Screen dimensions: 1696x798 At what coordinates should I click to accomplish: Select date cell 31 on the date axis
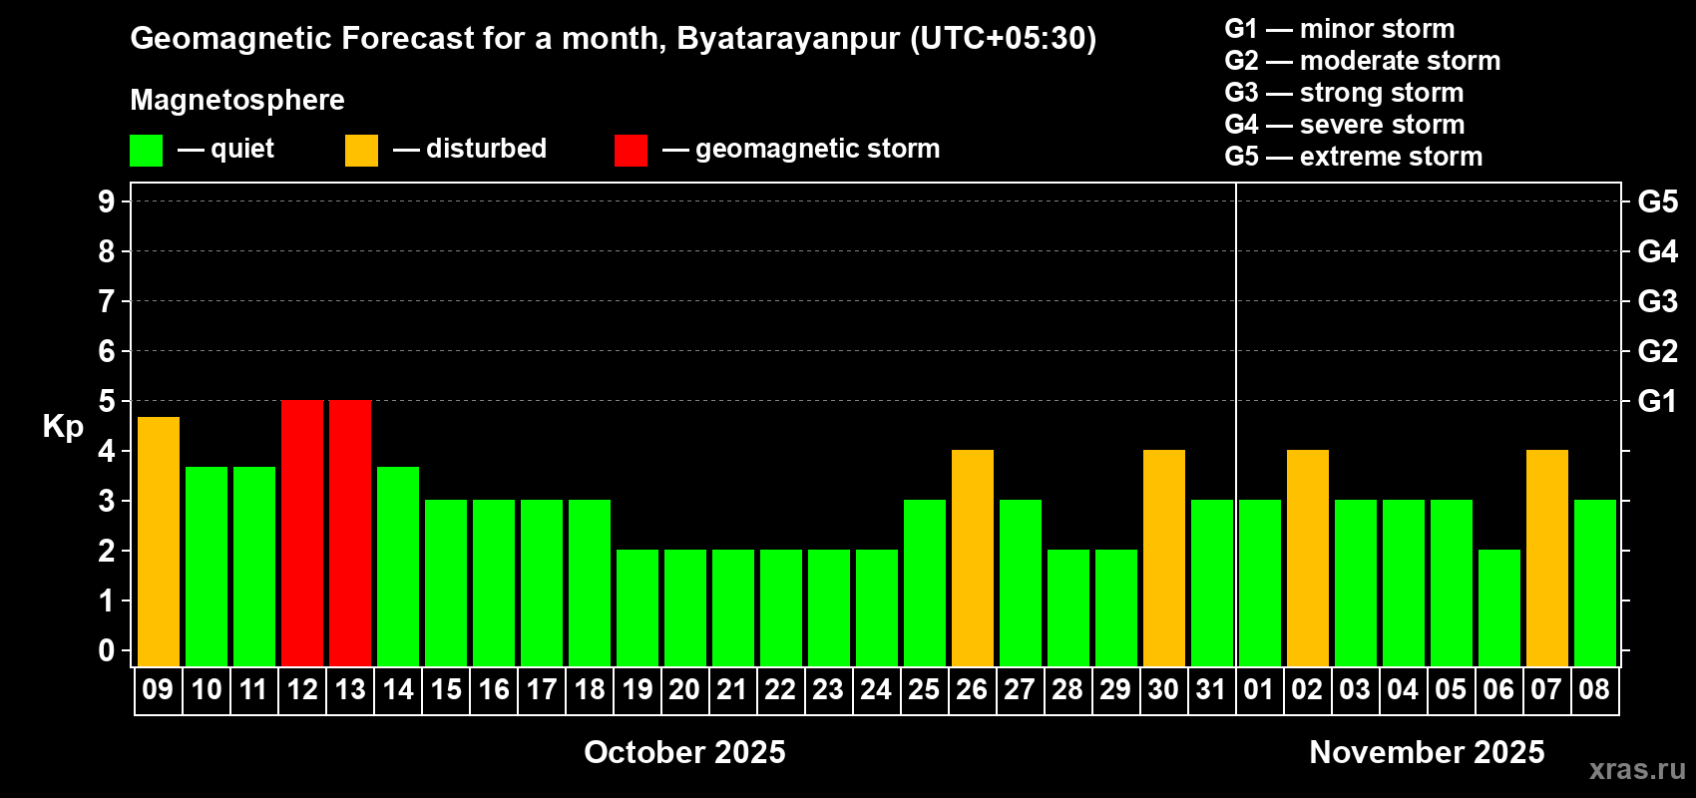point(1212,690)
